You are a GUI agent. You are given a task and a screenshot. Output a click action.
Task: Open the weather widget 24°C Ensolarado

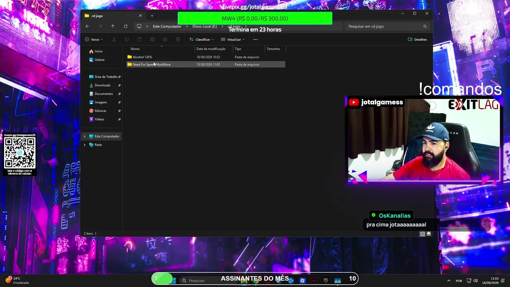pyautogui.click(x=18, y=281)
